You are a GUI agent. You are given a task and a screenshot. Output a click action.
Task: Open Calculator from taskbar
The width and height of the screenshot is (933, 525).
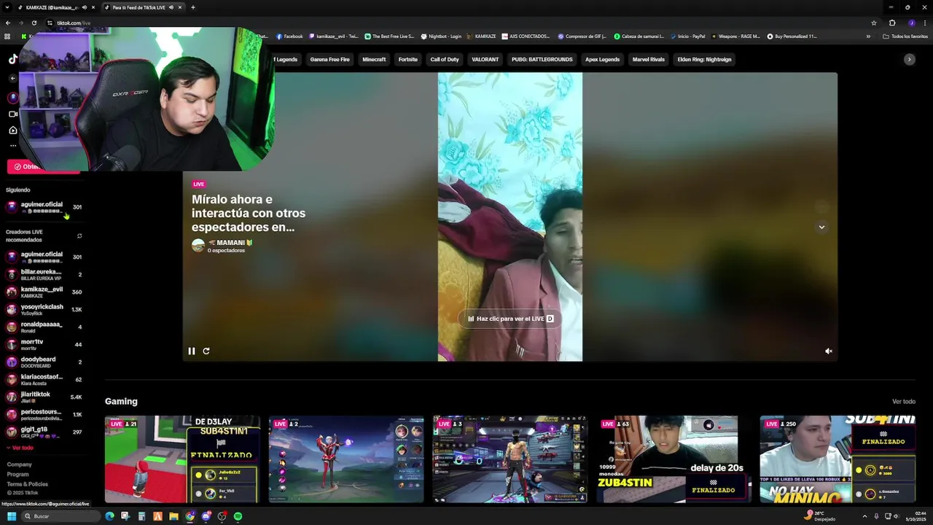(141, 516)
